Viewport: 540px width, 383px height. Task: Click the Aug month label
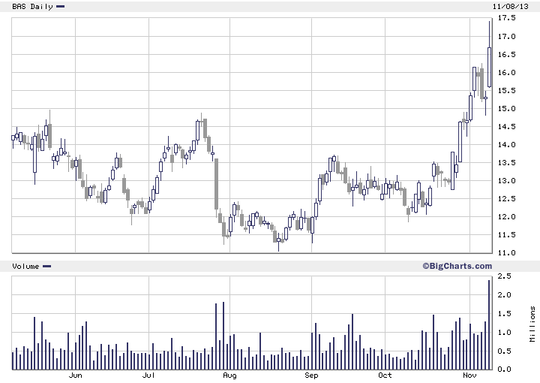click(229, 375)
